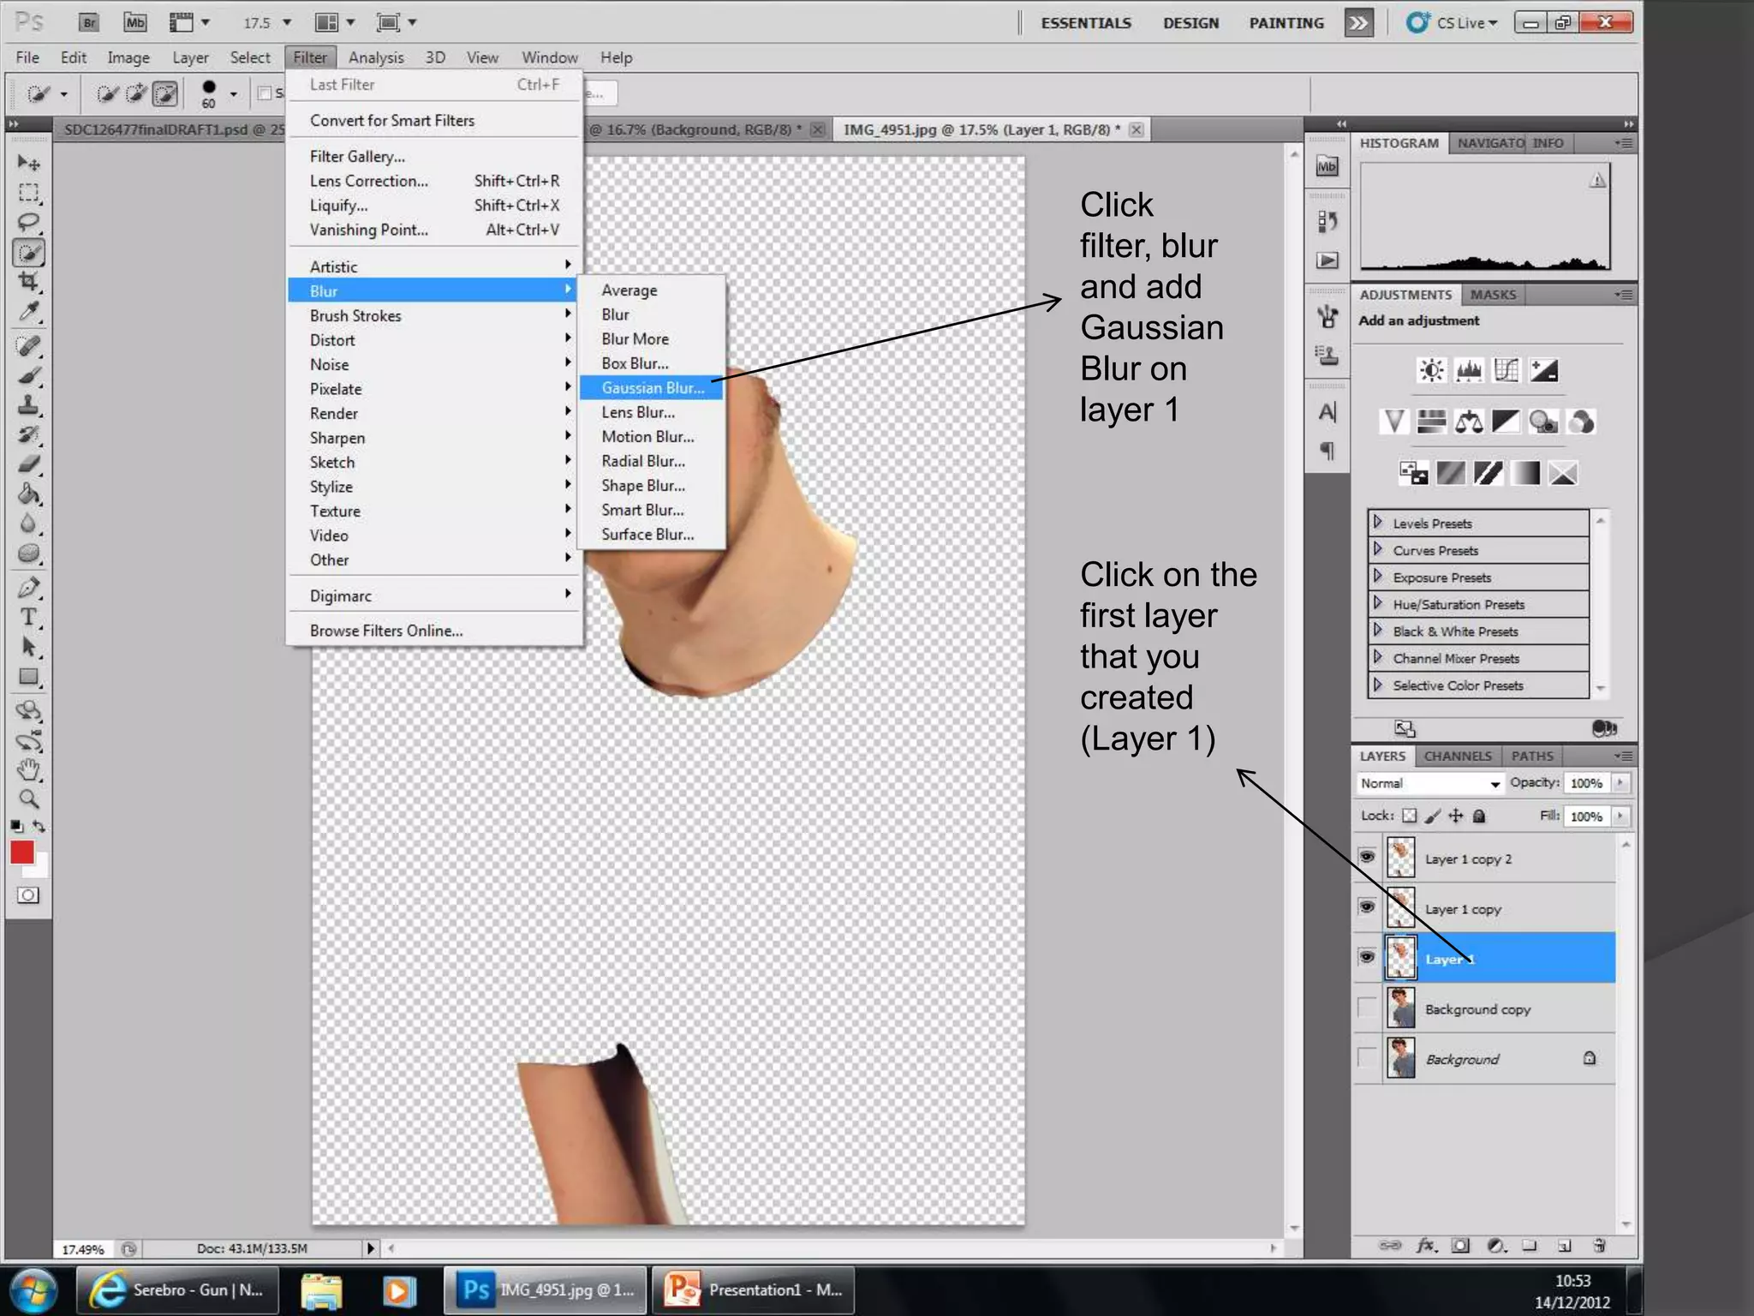Screen dimensions: 1754x1316
Task: Click the zoom percentage field 17.49%
Action: (83, 1249)
